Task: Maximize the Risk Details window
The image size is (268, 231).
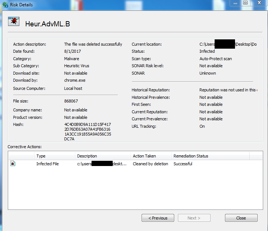Action: pos(245,3)
